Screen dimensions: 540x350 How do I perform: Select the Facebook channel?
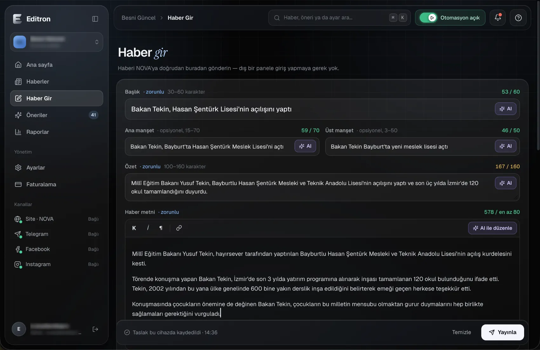click(57, 249)
